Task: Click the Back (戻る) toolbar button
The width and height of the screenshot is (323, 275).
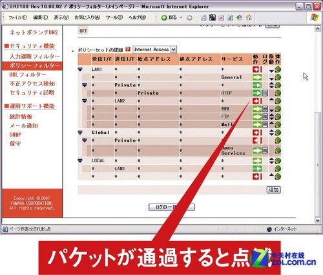Action: pos(169,17)
